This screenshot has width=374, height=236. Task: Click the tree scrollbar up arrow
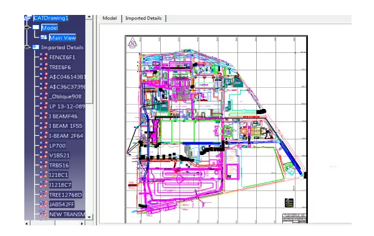pyautogui.click(x=89, y=17)
